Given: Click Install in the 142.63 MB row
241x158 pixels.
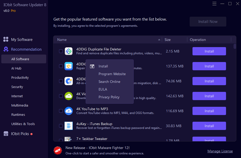Looking at the screenshot, I should pos(209,96).
